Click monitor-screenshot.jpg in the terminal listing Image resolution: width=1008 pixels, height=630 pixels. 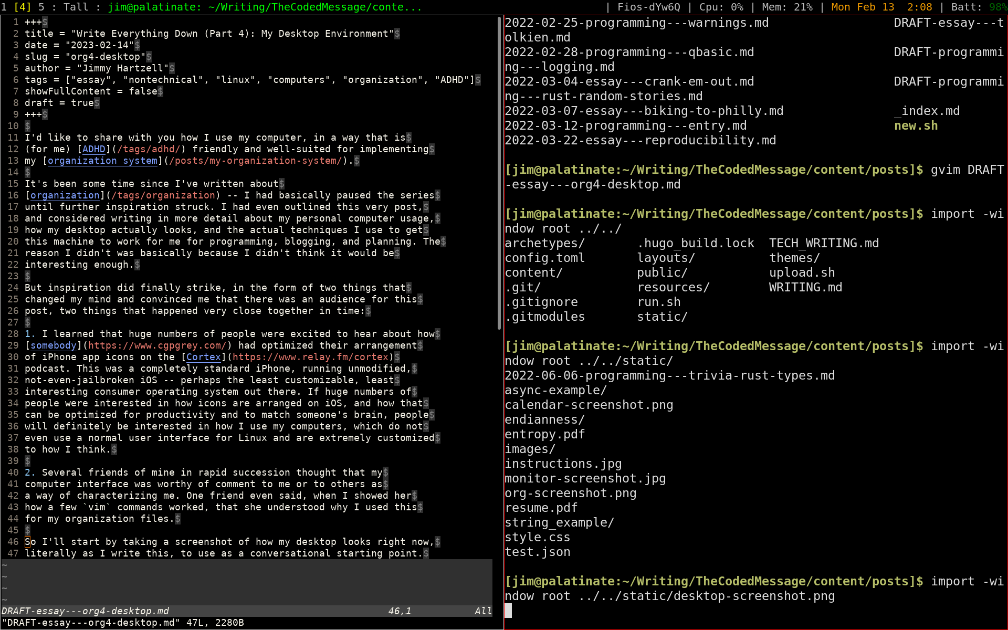tap(585, 478)
